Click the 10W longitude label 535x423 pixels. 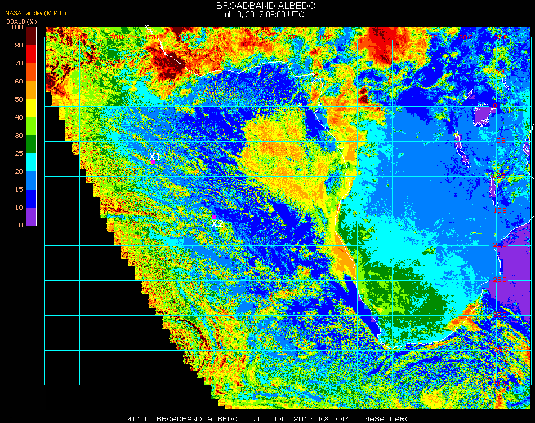click(186, 37)
